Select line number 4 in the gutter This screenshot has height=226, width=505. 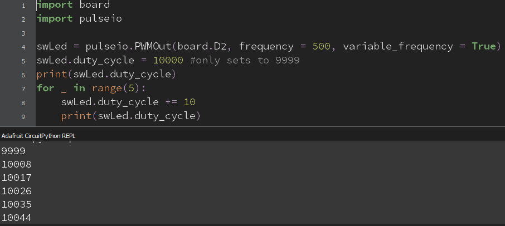(23, 47)
